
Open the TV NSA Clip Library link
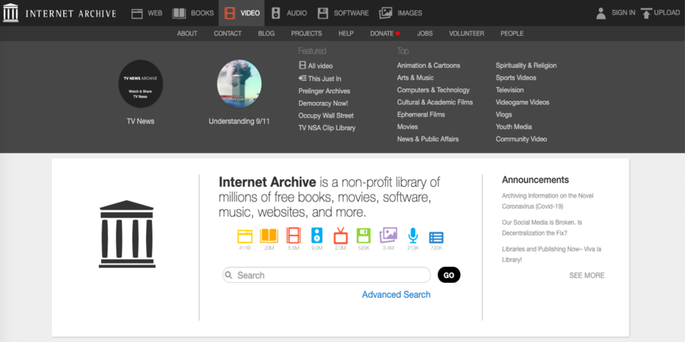click(327, 128)
